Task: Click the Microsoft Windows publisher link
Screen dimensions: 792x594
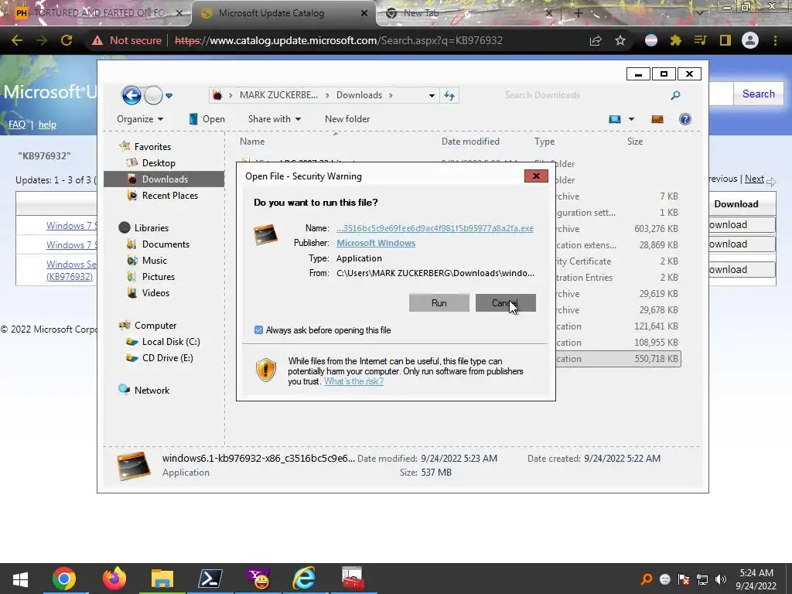Action: click(377, 243)
